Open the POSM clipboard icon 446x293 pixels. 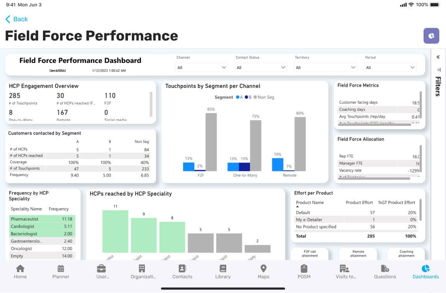304,268
